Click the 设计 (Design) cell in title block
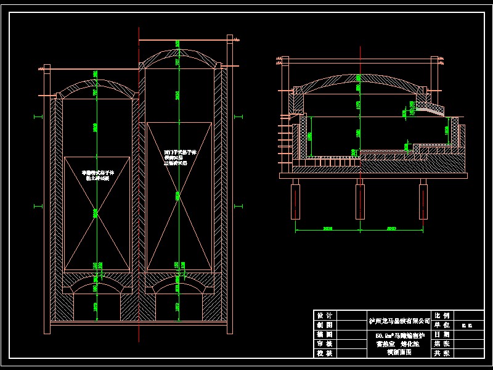Image resolution: width=493 pixels, height=370 pixels. (x=325, y=316)
